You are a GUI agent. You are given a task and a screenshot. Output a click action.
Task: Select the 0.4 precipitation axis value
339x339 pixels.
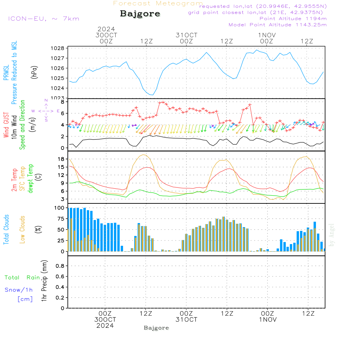pyautogui.click(x=60, y=287)
